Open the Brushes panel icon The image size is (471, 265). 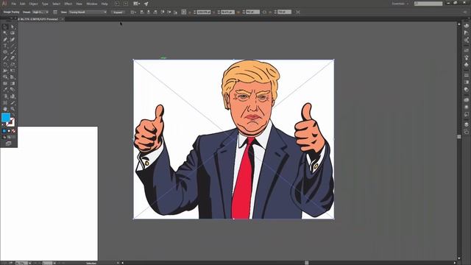pyautogui.click(x=466, y=57)
